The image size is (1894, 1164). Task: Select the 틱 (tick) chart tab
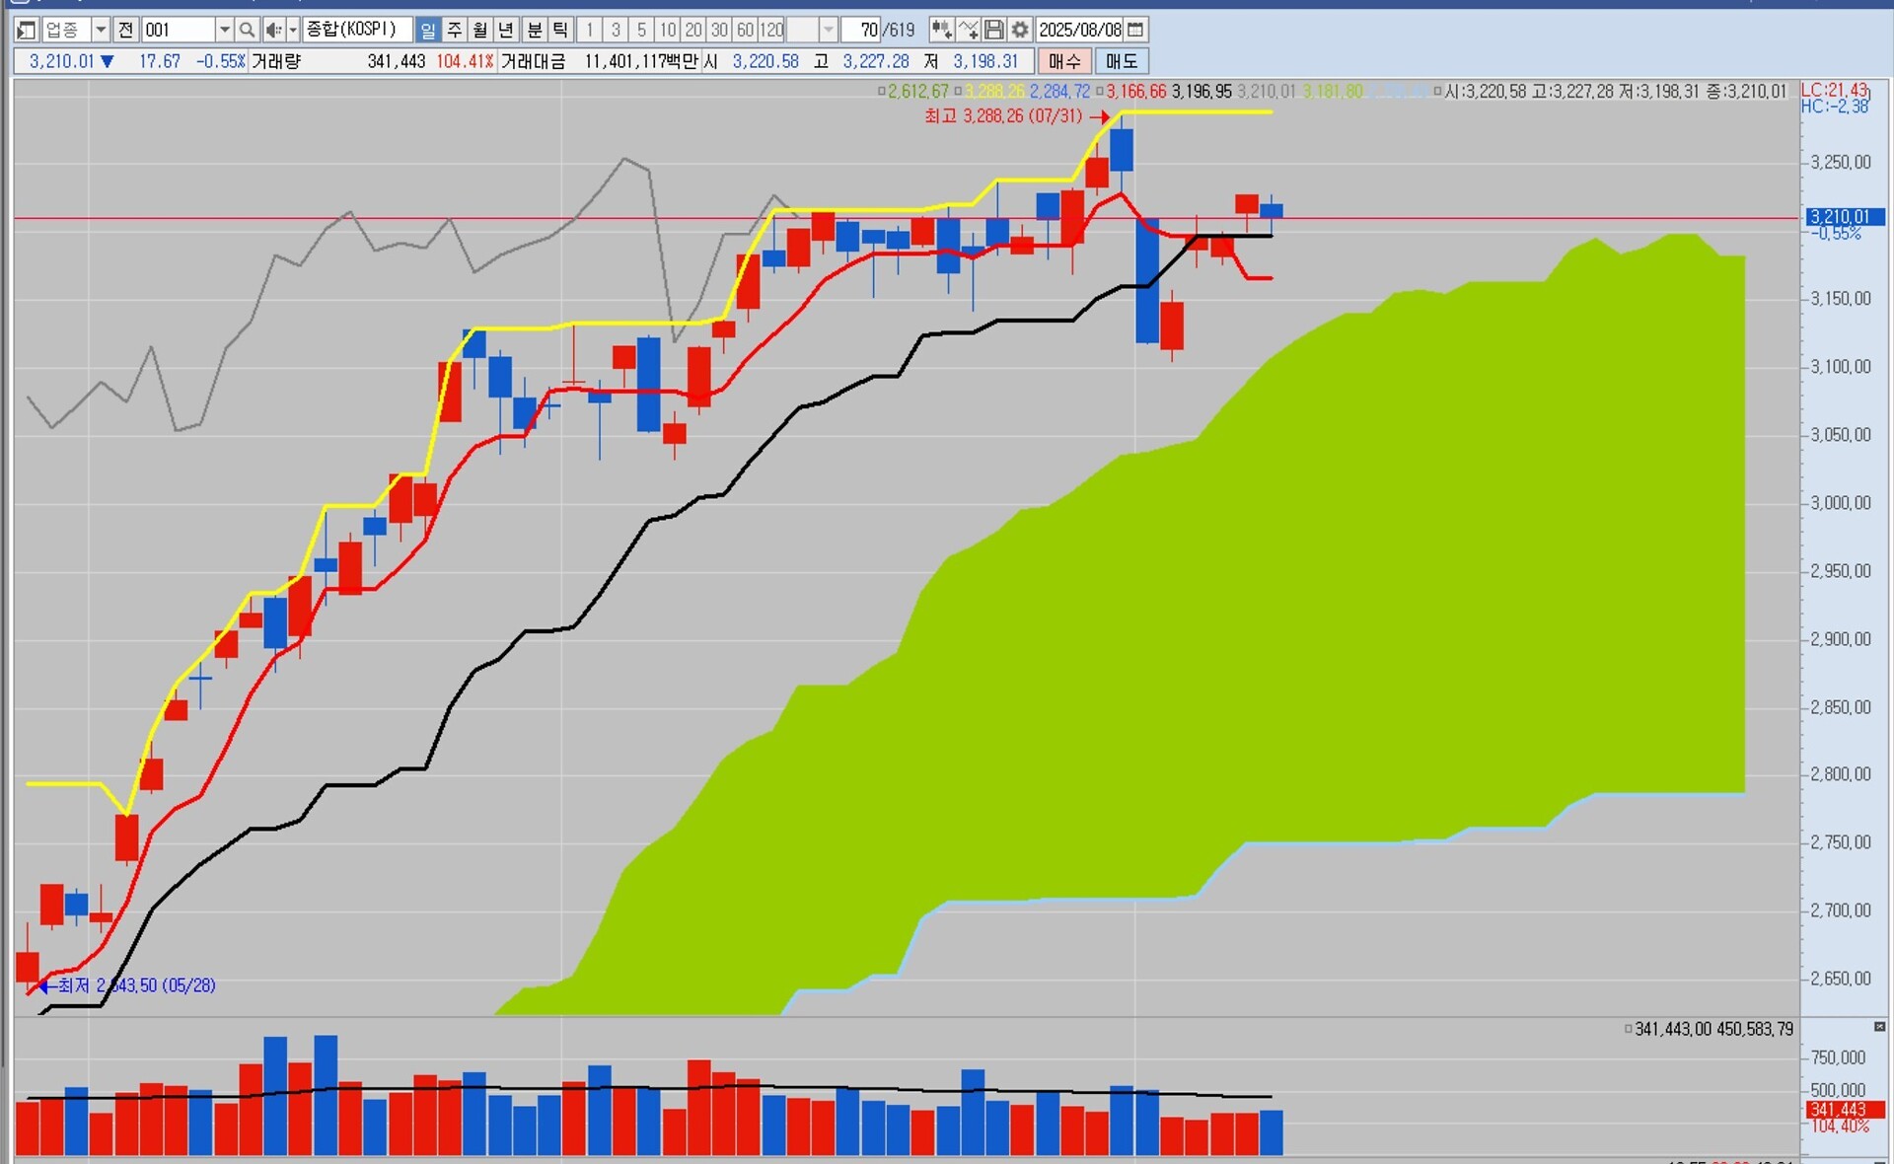(559, 30)
